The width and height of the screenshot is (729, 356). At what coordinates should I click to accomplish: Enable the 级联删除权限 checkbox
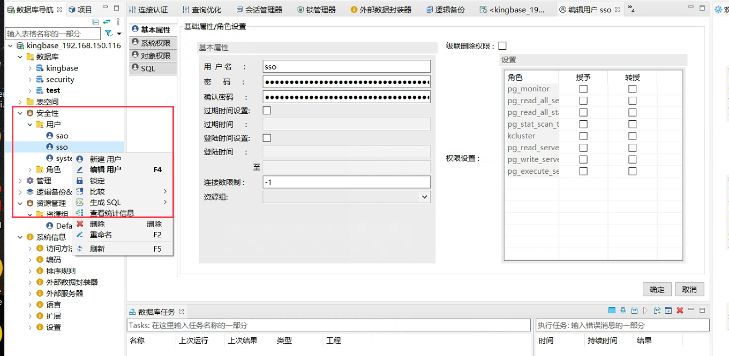502,46
